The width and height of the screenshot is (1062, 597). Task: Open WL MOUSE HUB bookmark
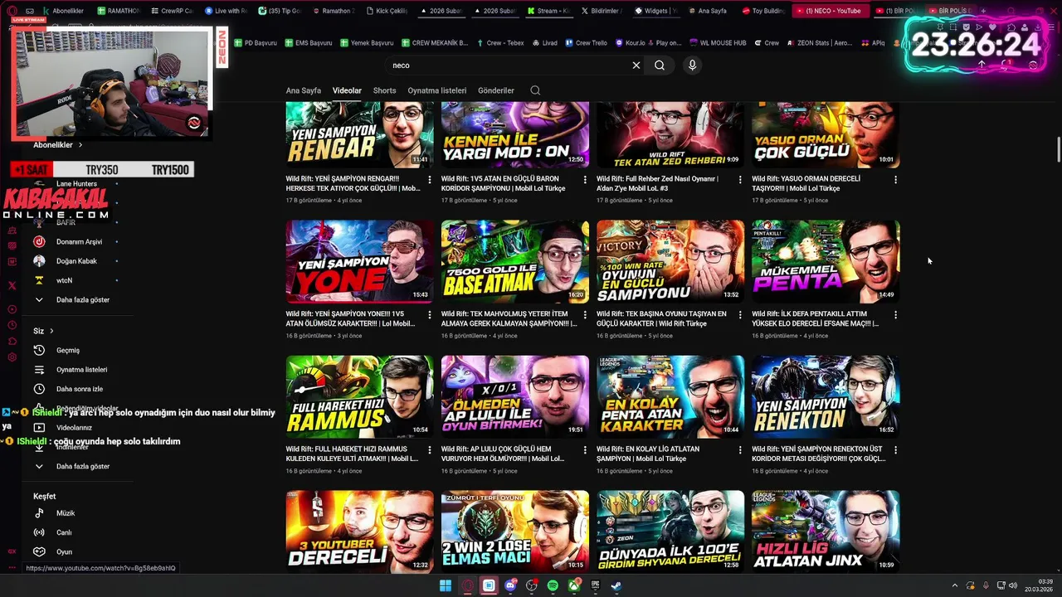coord(718,43)
